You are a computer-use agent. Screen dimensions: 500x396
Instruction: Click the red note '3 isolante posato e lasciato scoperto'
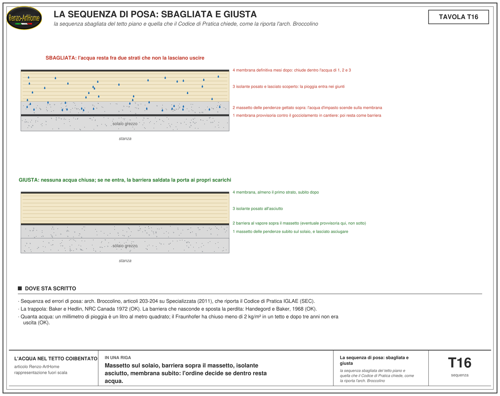click(x=288, y=87)
